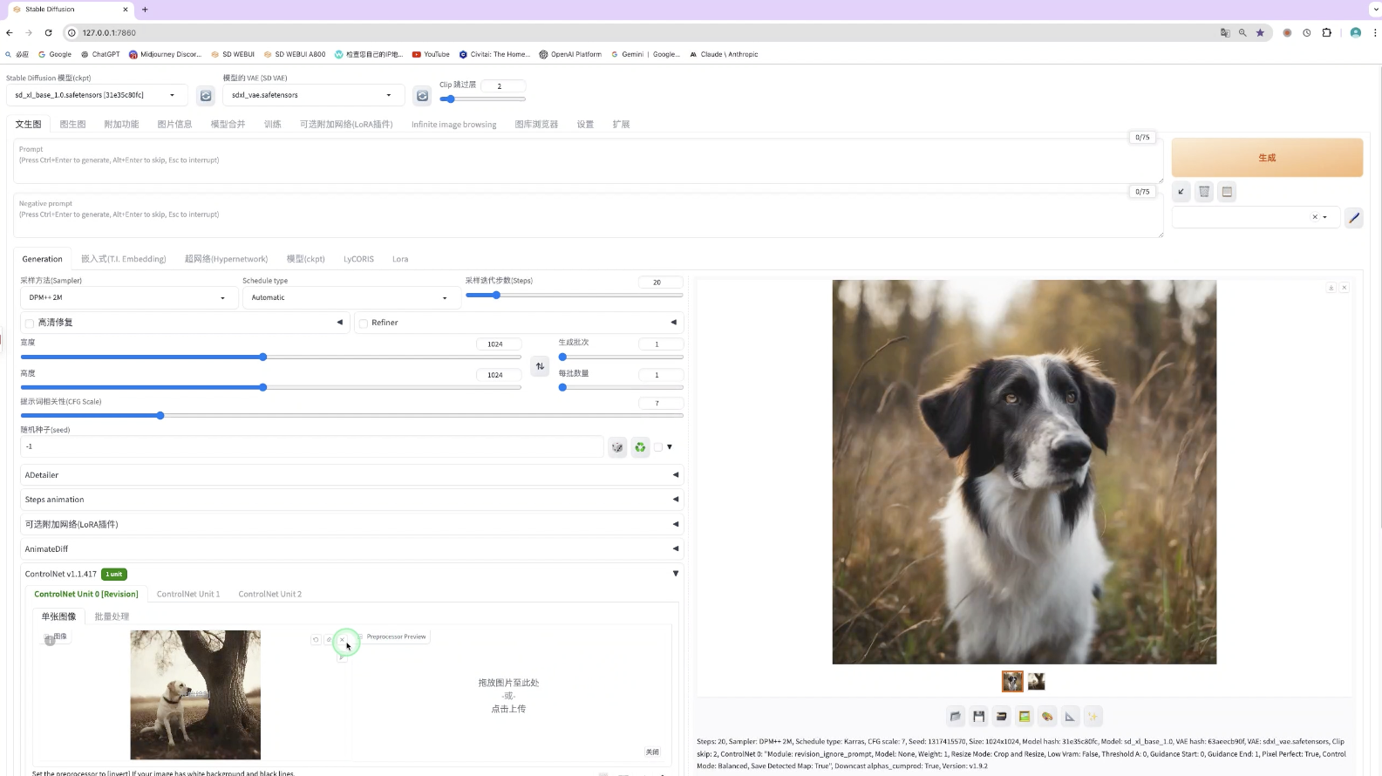Click into the Negative prompt text box
This screenshot has width=1382, height=776.
pyautogui.click(x=588, y=215)
